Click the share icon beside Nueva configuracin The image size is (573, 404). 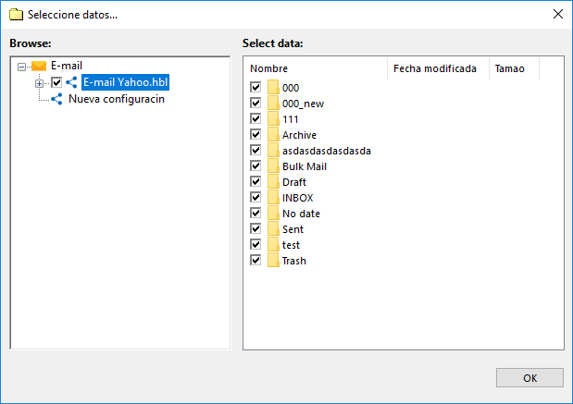[x=56, y=99]
